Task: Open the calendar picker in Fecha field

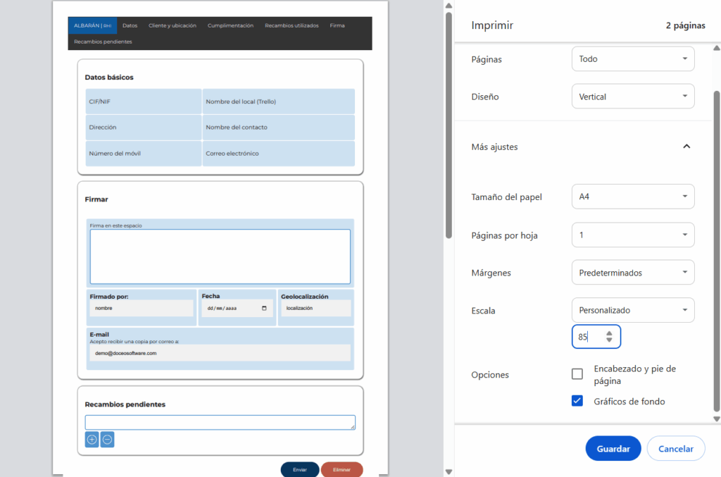Action: coord(264,309)
